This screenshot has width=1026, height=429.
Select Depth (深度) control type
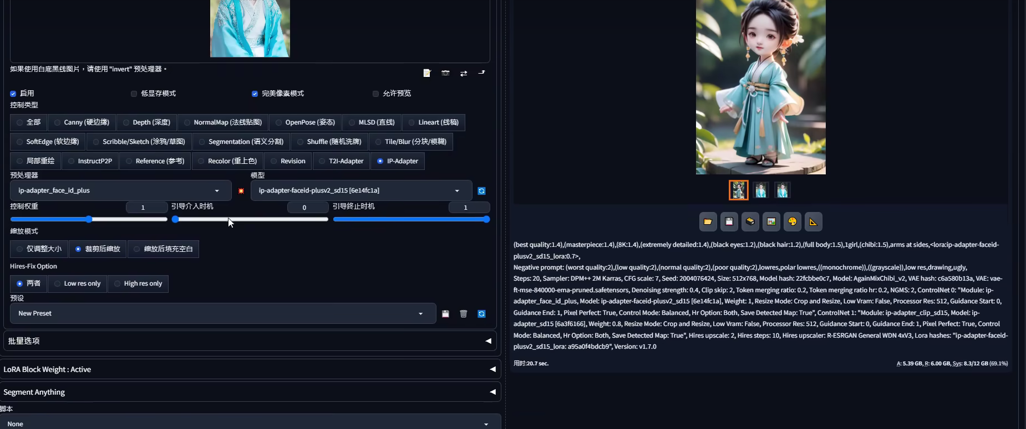[x=147, y=122]
